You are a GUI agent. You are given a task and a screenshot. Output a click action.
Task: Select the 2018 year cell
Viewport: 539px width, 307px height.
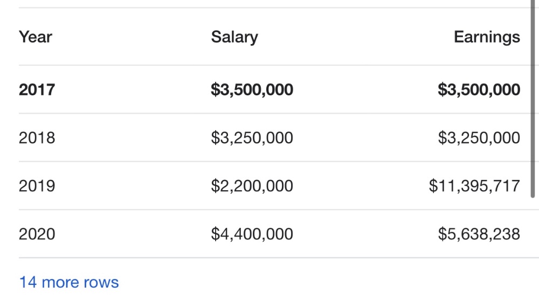[37, 138]
